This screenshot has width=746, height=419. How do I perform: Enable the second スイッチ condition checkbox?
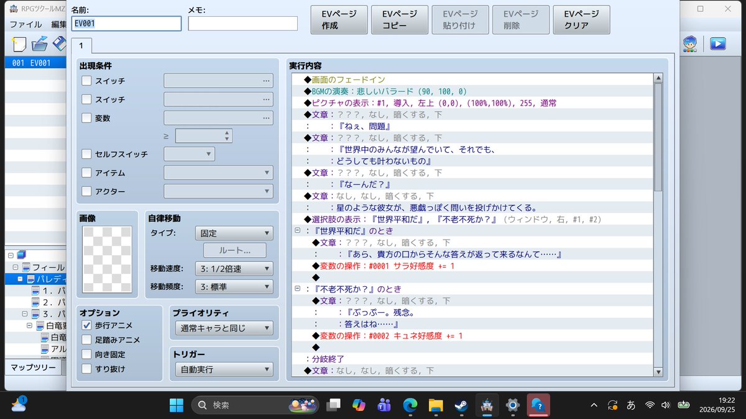86,99
